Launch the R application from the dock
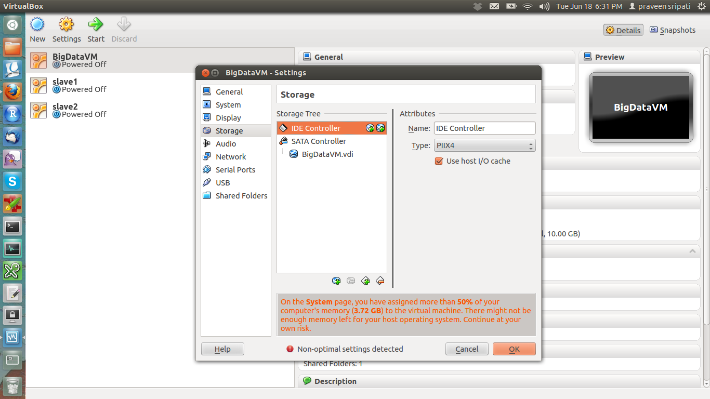The width and height of the screenshot is (710, 399). pyautogui.click(x=12, y=114)
